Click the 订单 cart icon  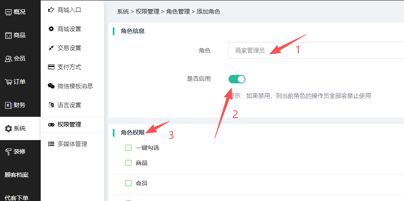(x=8, y=82)
